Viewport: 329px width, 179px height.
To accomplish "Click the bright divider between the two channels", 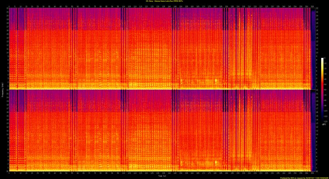I will [x=160, y=89].
